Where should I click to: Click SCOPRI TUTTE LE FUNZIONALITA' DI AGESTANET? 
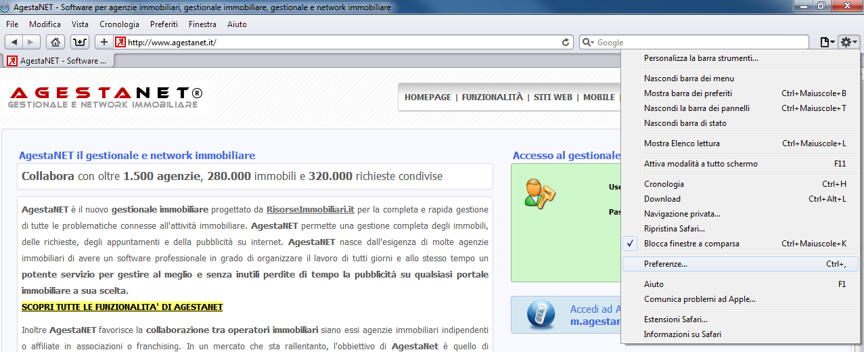(122, 307)
